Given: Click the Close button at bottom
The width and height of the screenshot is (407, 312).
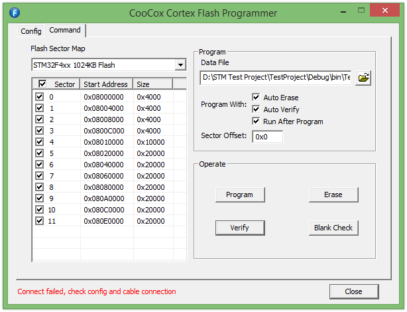Looking at the screenshot, I should pyautogui.click(x=354, y=291).
